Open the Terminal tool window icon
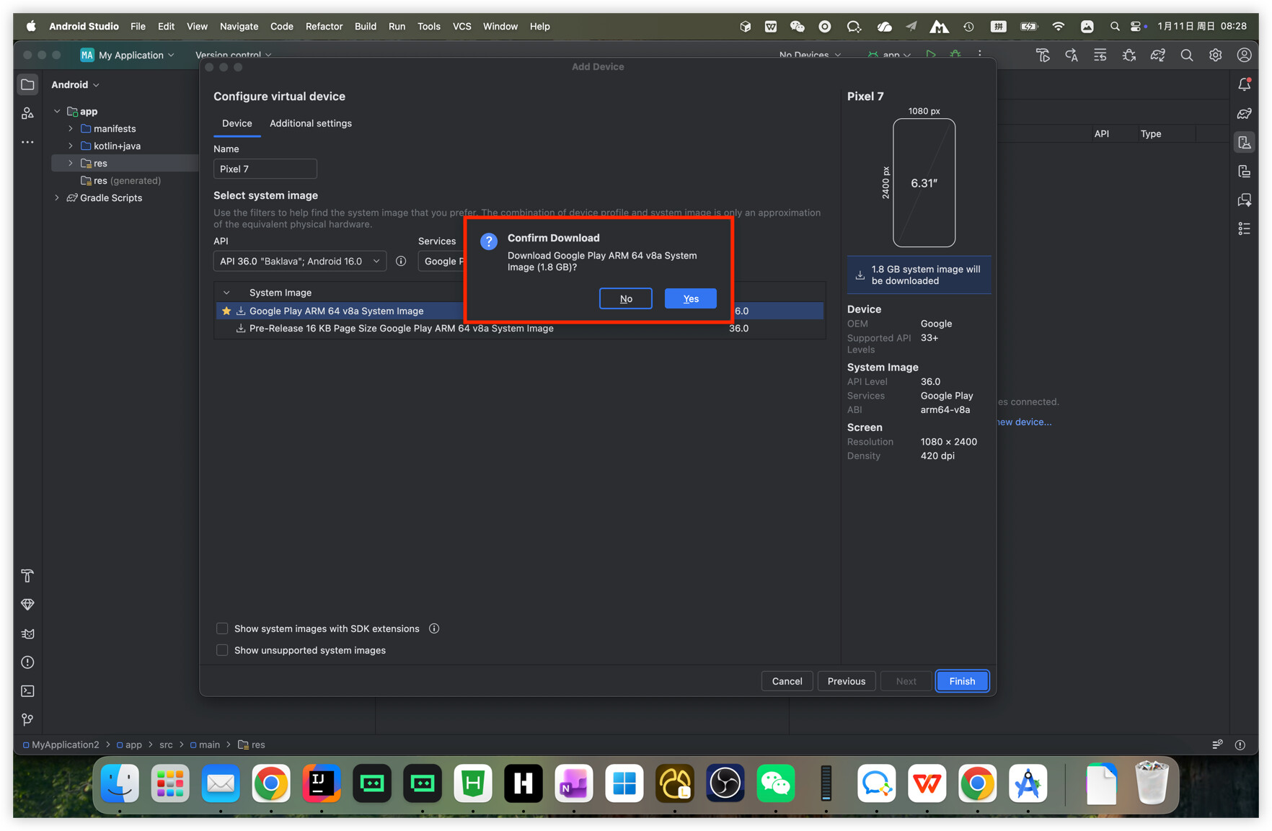1272x831 pixels. (27, 691)
